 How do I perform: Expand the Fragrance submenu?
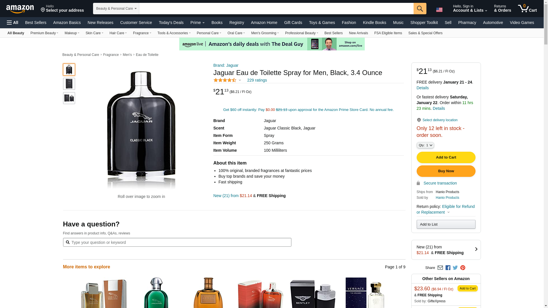pyautogui.click(x=142, y=33)
